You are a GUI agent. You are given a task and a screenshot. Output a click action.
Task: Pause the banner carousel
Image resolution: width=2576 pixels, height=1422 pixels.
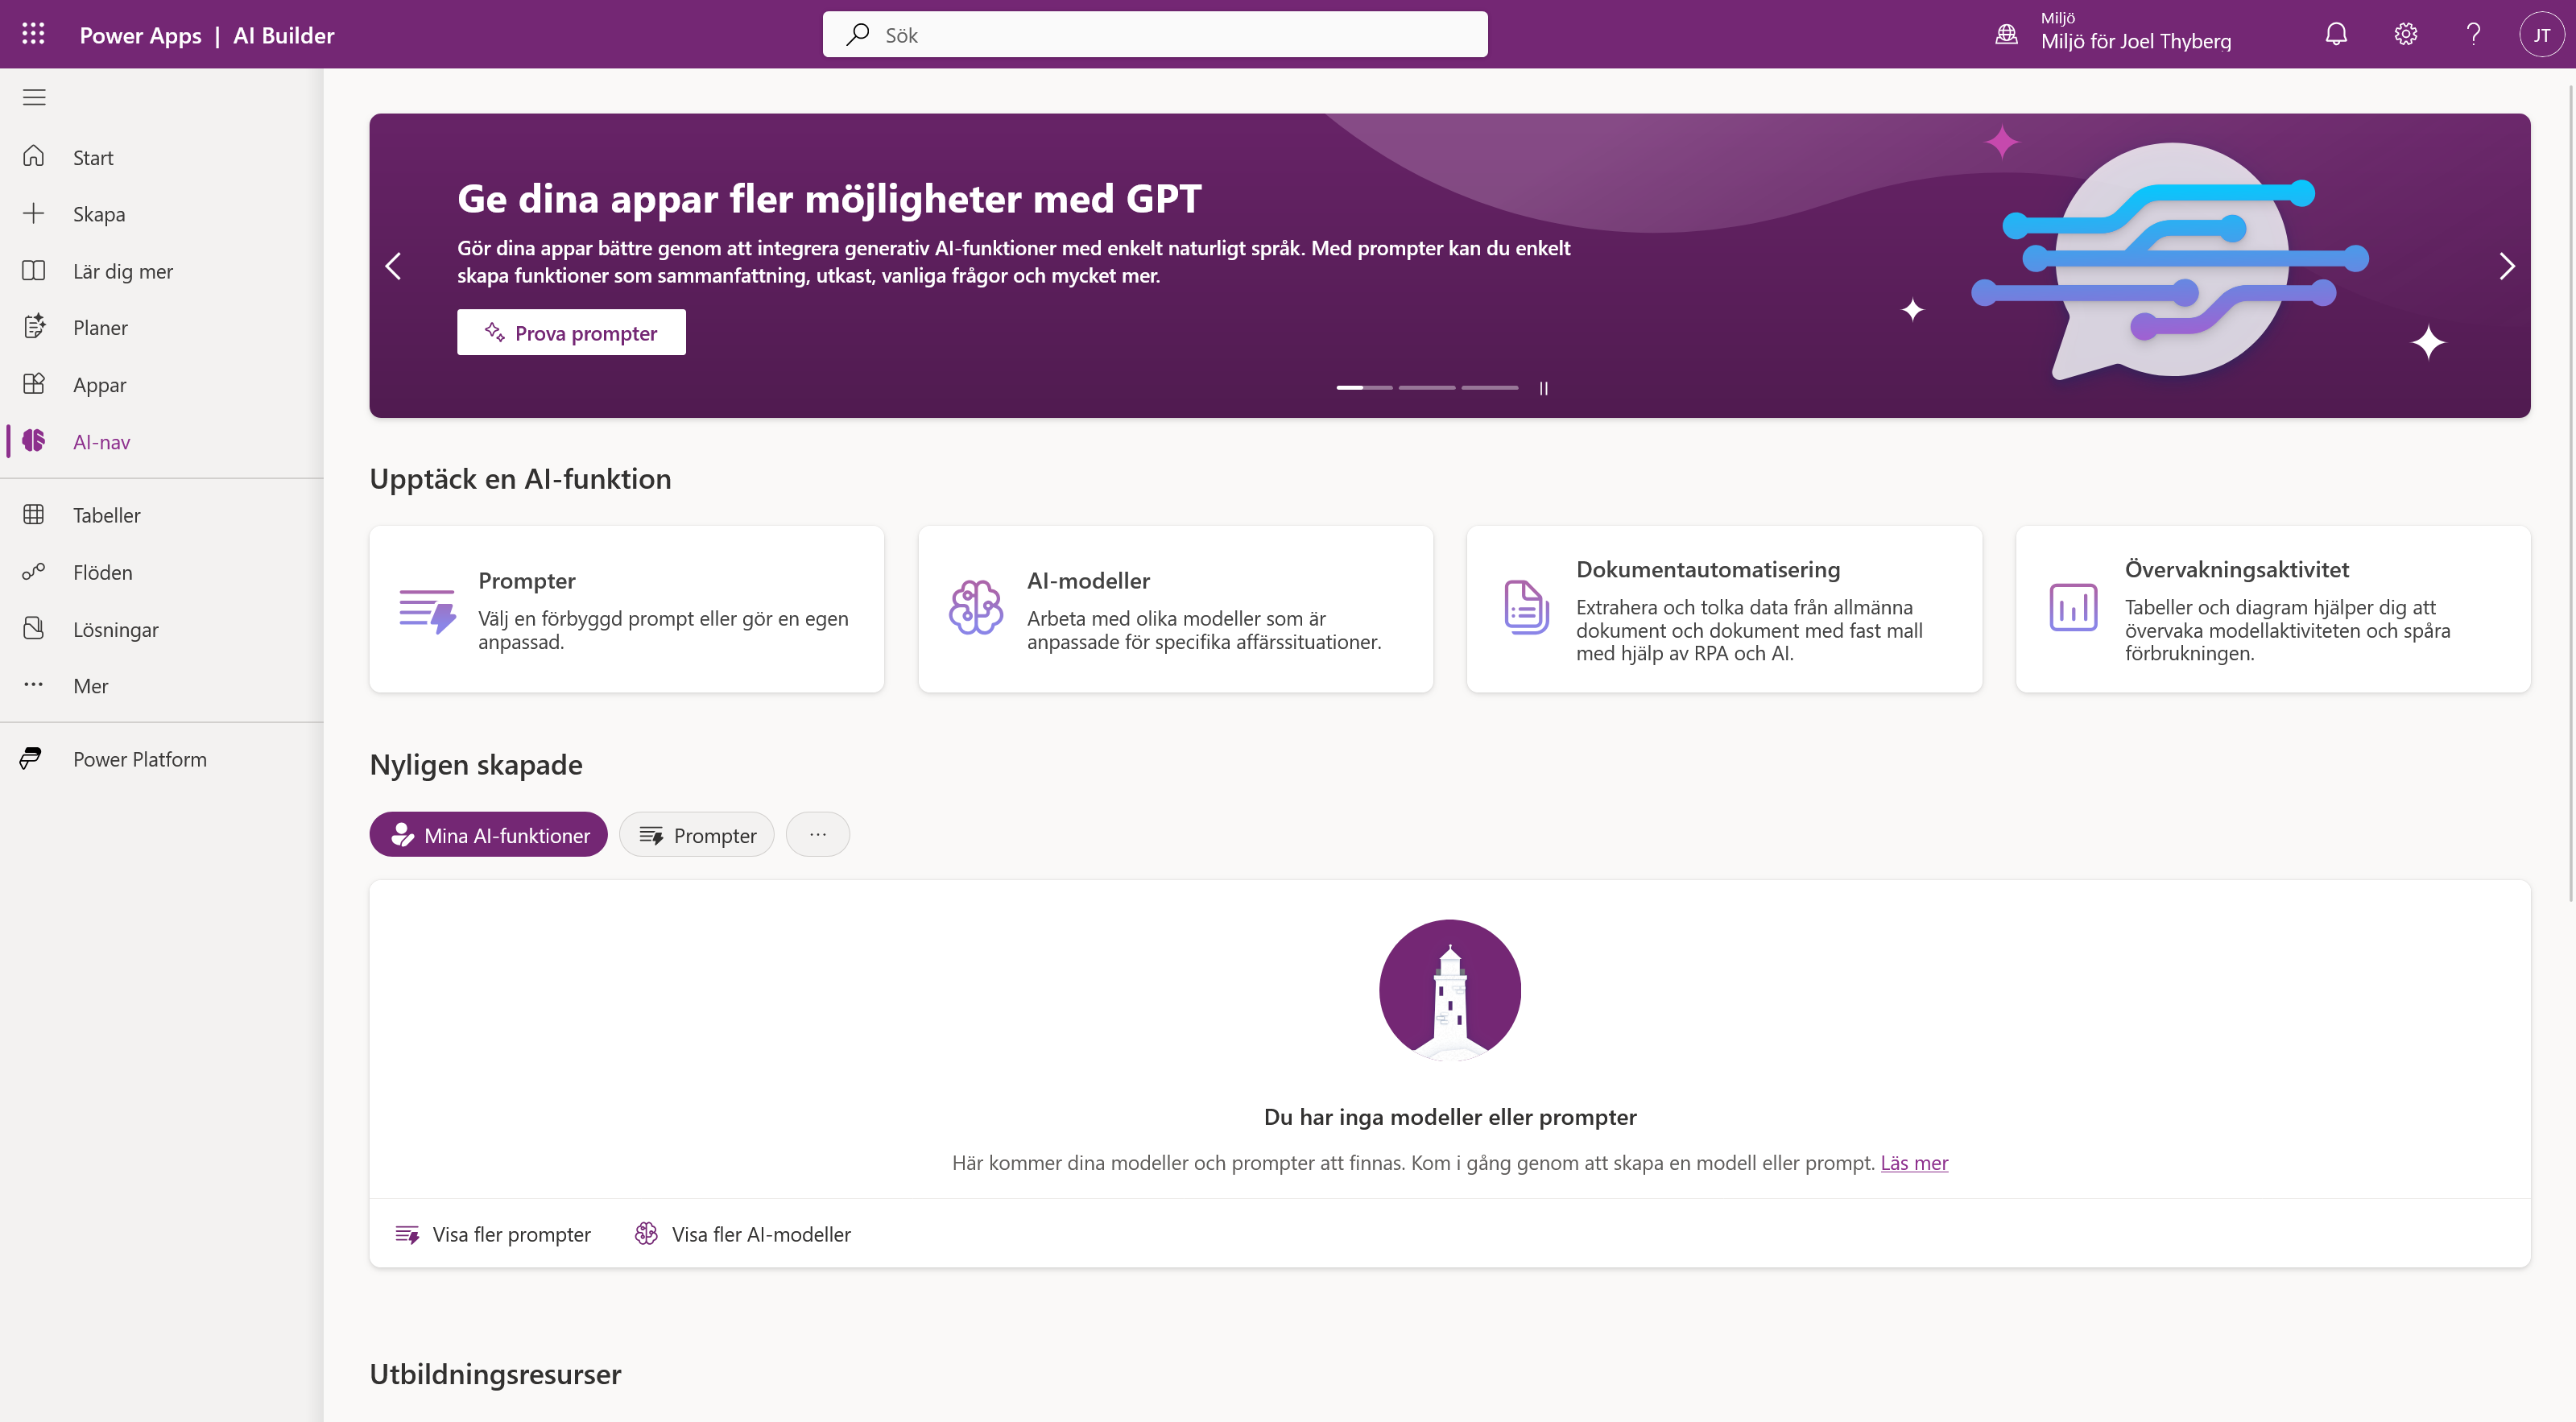click(1543, 388)
